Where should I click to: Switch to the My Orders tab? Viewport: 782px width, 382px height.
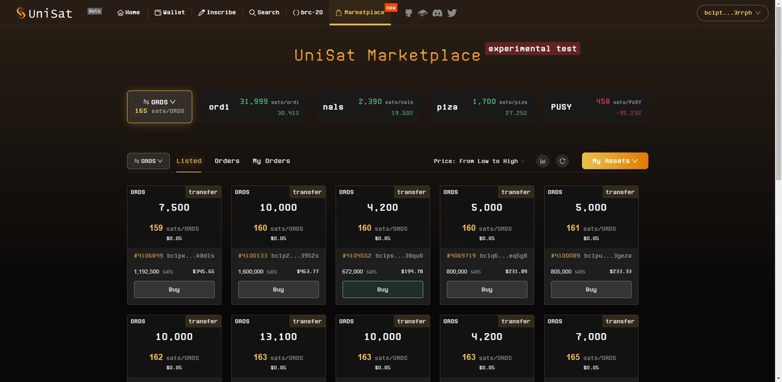click(272, 161)
